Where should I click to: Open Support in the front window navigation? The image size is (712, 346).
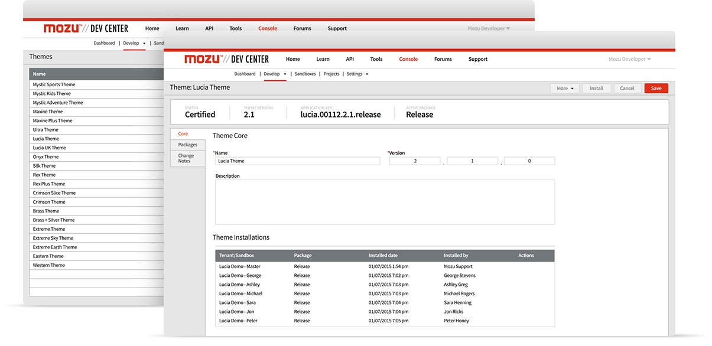(x=478, y=59)
